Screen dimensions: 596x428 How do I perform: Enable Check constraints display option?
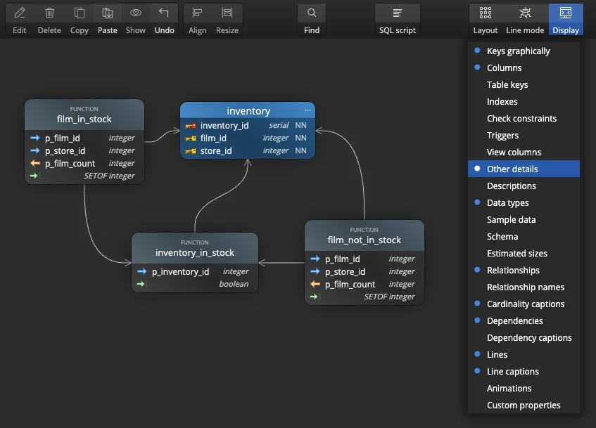coord(524,119)
